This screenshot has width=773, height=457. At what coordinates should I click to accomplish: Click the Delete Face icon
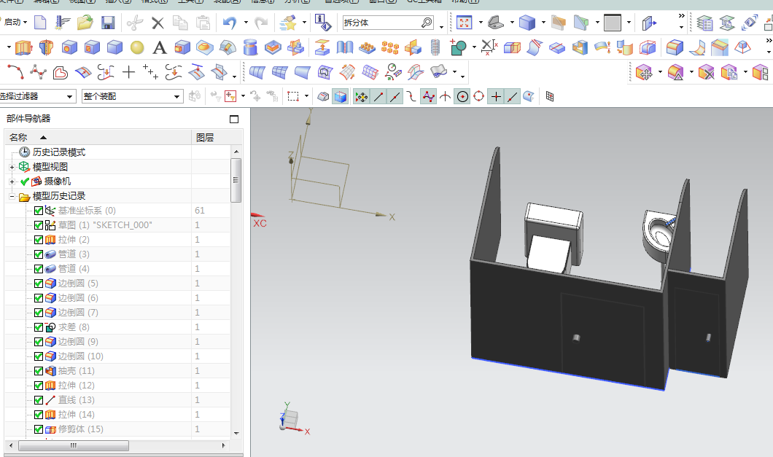pyautogui.click(x=706, y=73)
